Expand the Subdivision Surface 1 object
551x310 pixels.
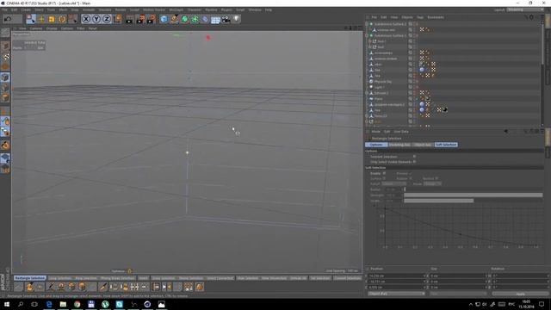pyautogui.click(x=368, y=35)
